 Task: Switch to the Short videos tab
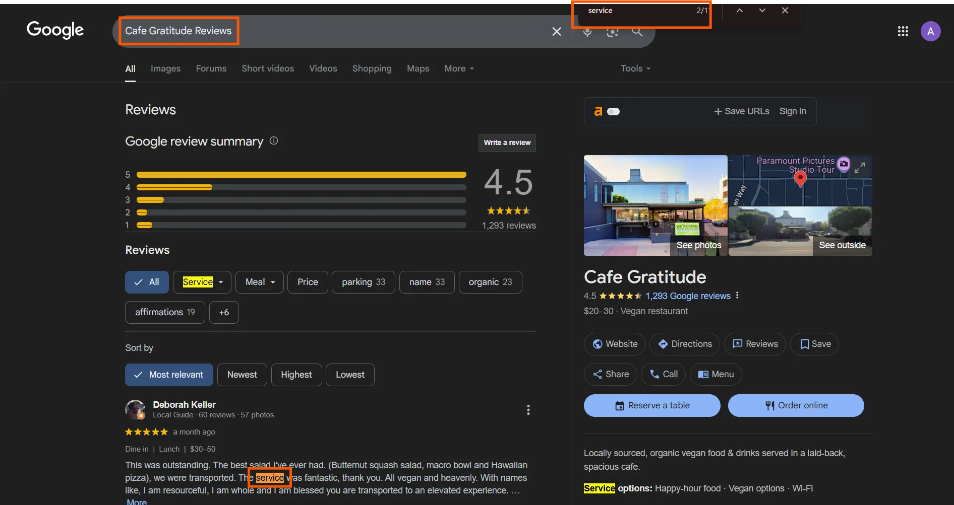click(x=268, y=68)
